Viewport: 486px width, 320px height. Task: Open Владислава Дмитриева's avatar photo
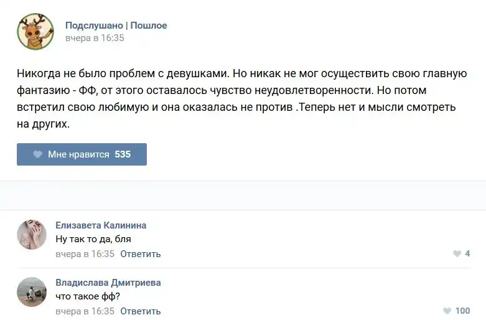pyautogui.click(x=32, y=292)
